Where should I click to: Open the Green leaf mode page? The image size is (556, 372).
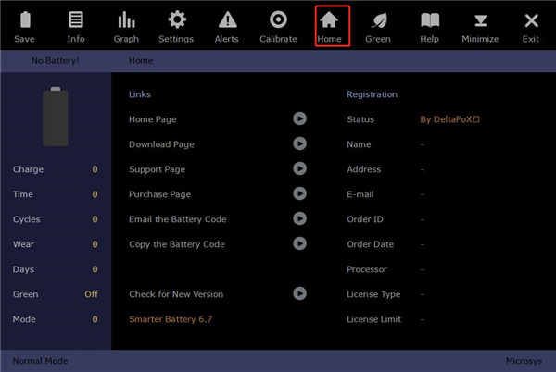[x=378, y=26]
